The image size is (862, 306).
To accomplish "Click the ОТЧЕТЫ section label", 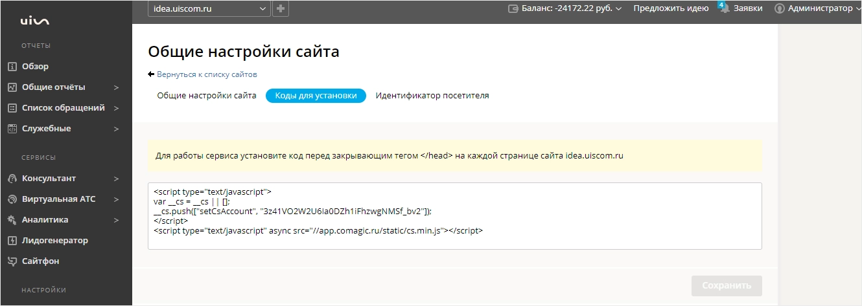I will coord(36,46).
